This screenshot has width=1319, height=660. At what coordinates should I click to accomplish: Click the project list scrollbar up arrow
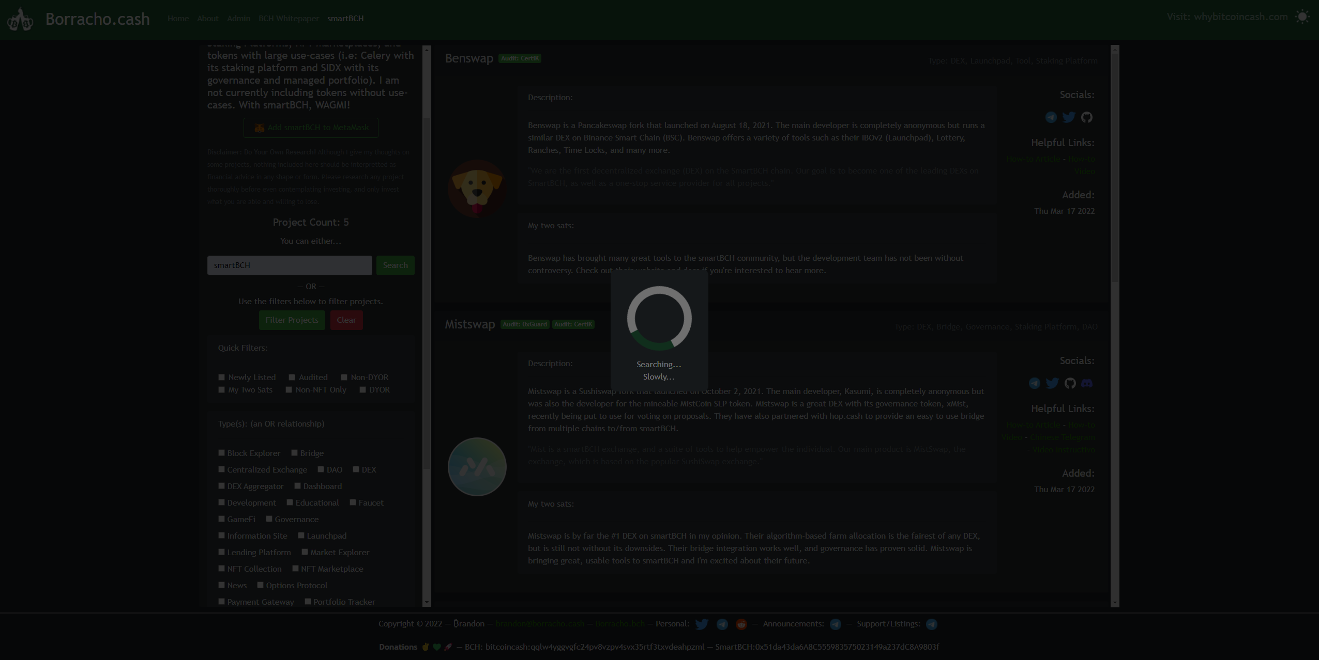1115,50
